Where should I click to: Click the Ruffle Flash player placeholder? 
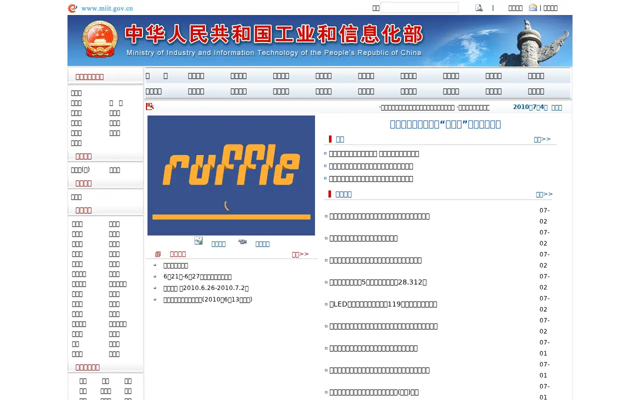pyautogui.click(x=231, y=175)
